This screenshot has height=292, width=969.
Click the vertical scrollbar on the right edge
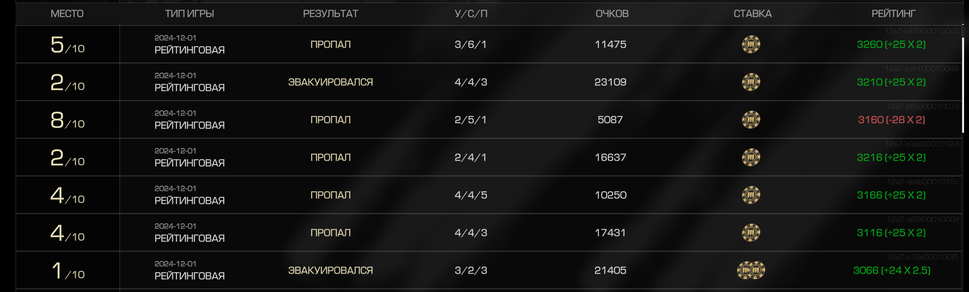click(x=962, y=85)
